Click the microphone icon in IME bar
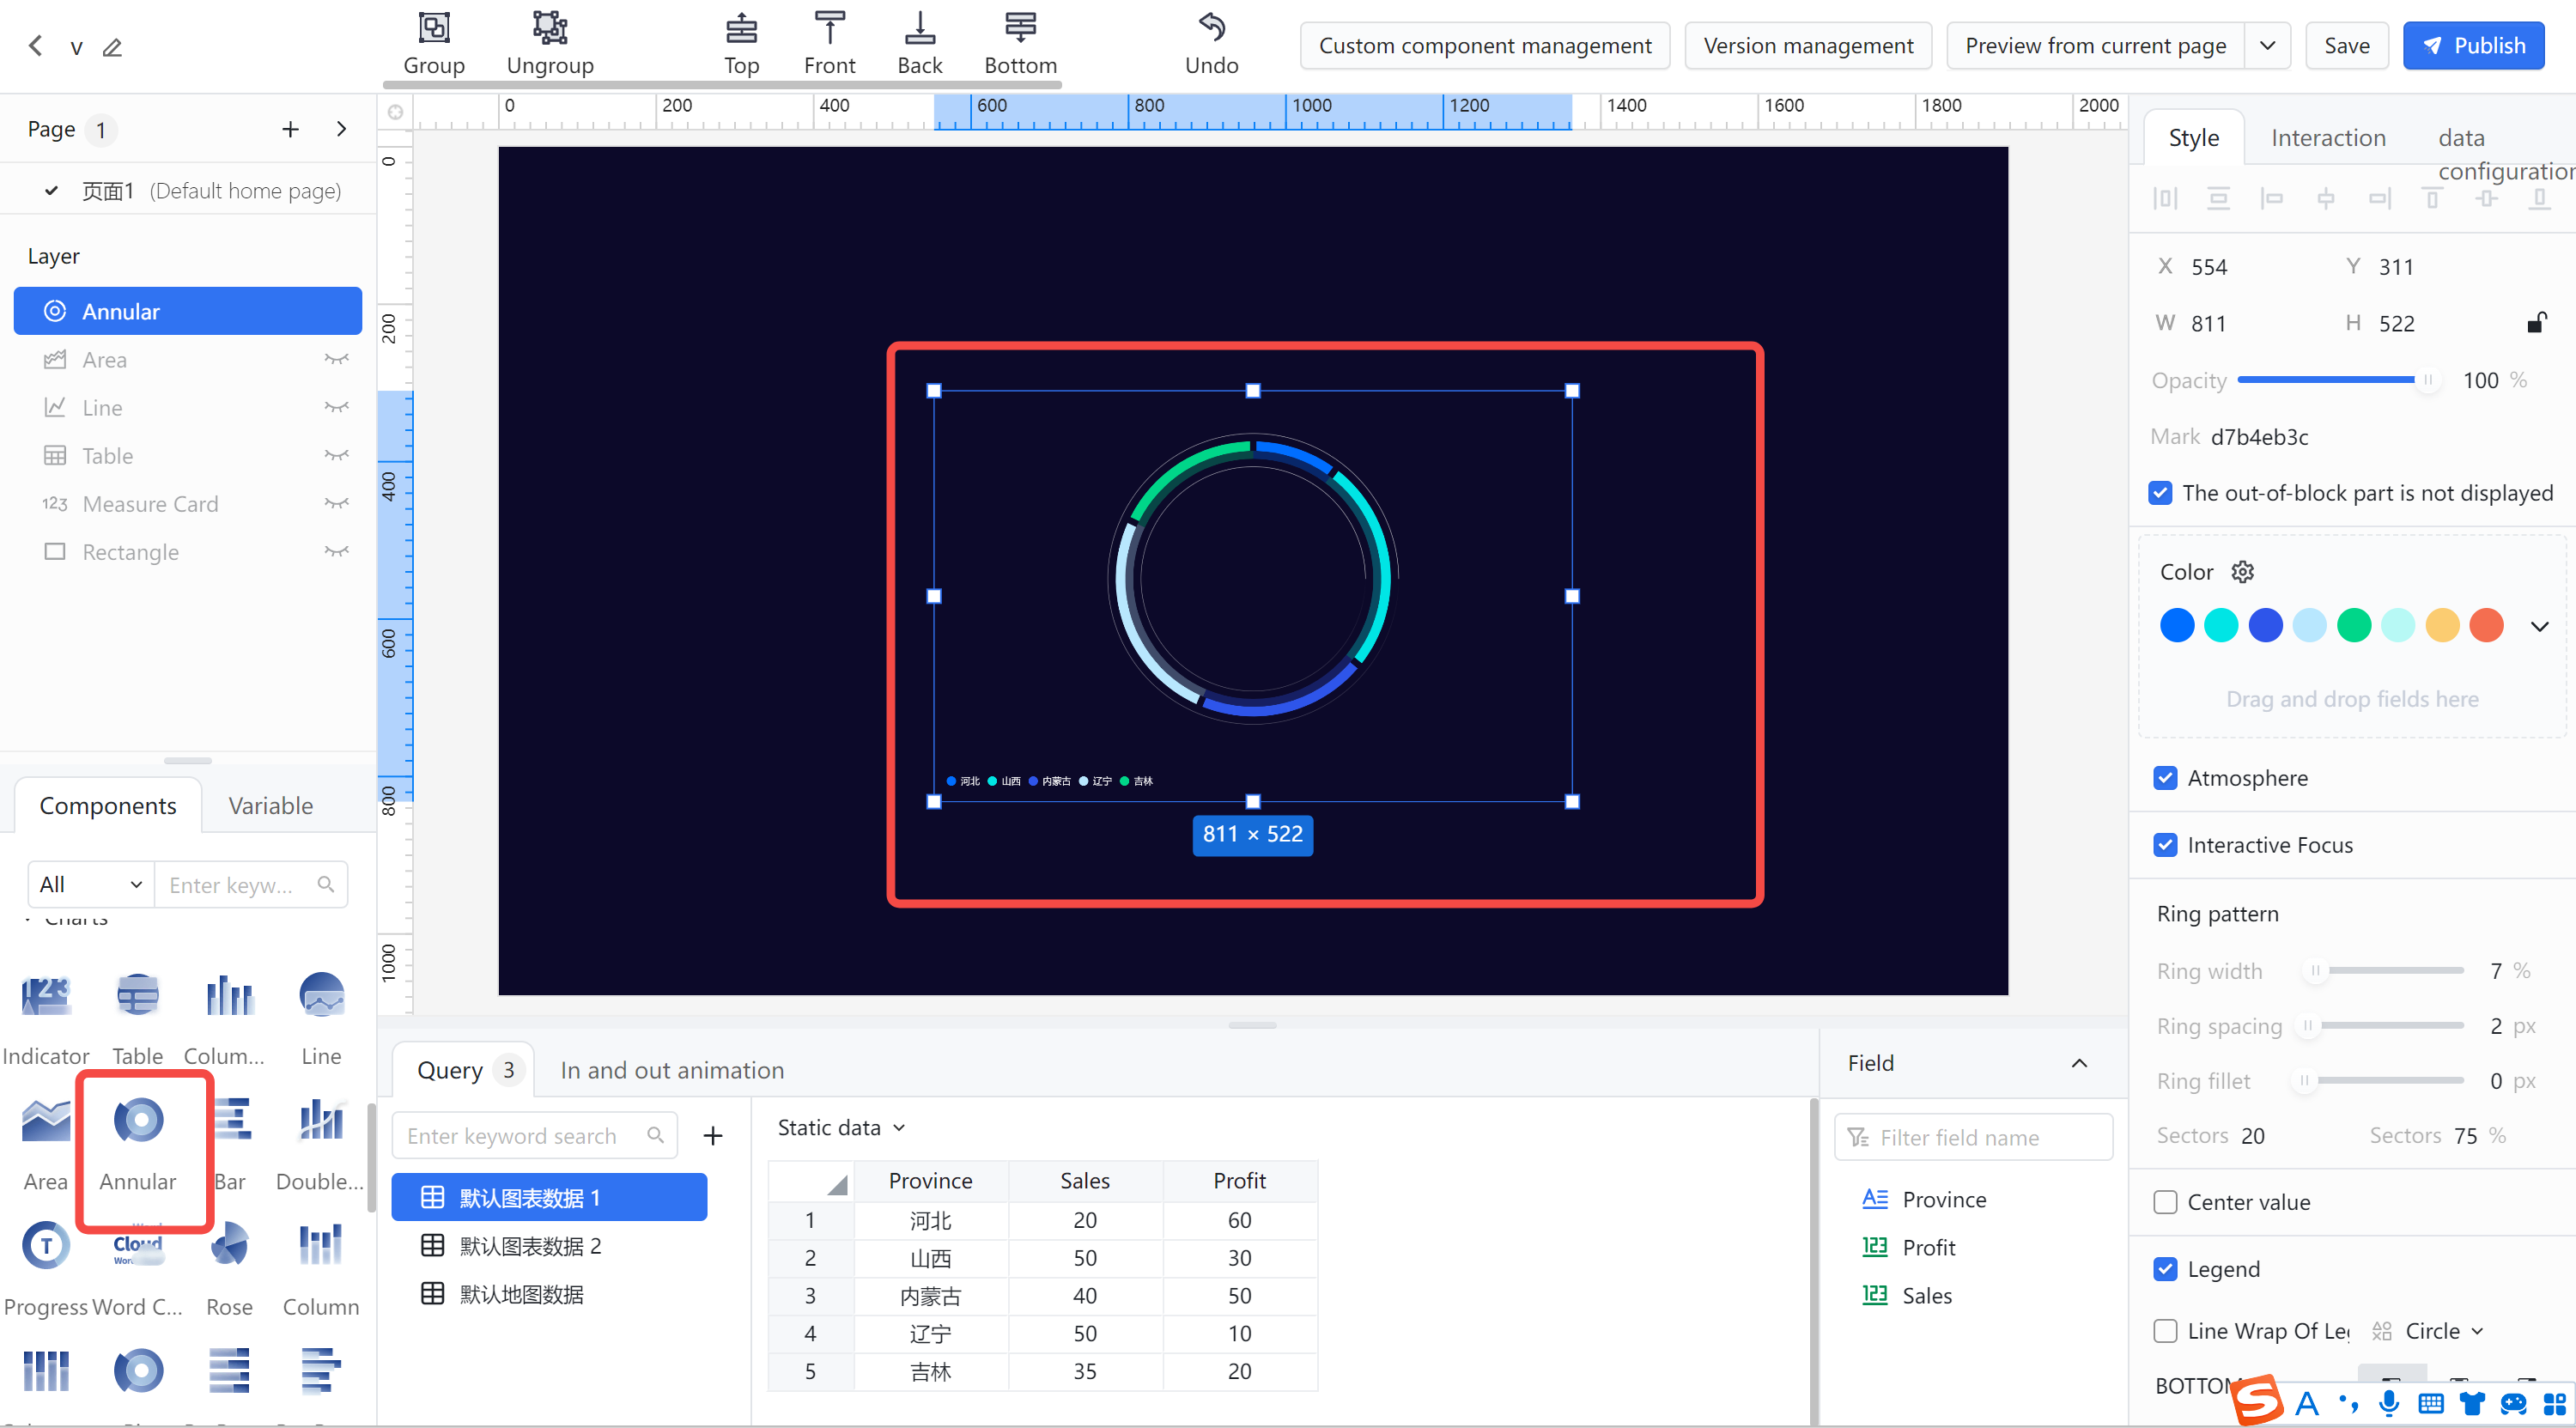This screenshot has width=2576, height=1428. coord(2389,1404)
